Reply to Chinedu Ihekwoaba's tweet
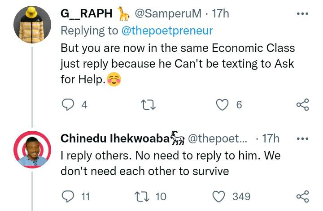323x211 pixels. pos(68,196)
